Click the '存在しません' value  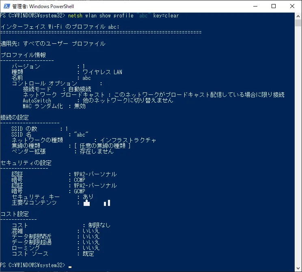click(x=97, y=151)
